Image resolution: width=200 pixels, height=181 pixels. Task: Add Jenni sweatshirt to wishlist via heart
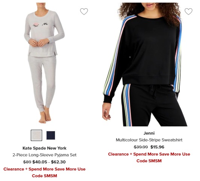[x=188, y=12]
